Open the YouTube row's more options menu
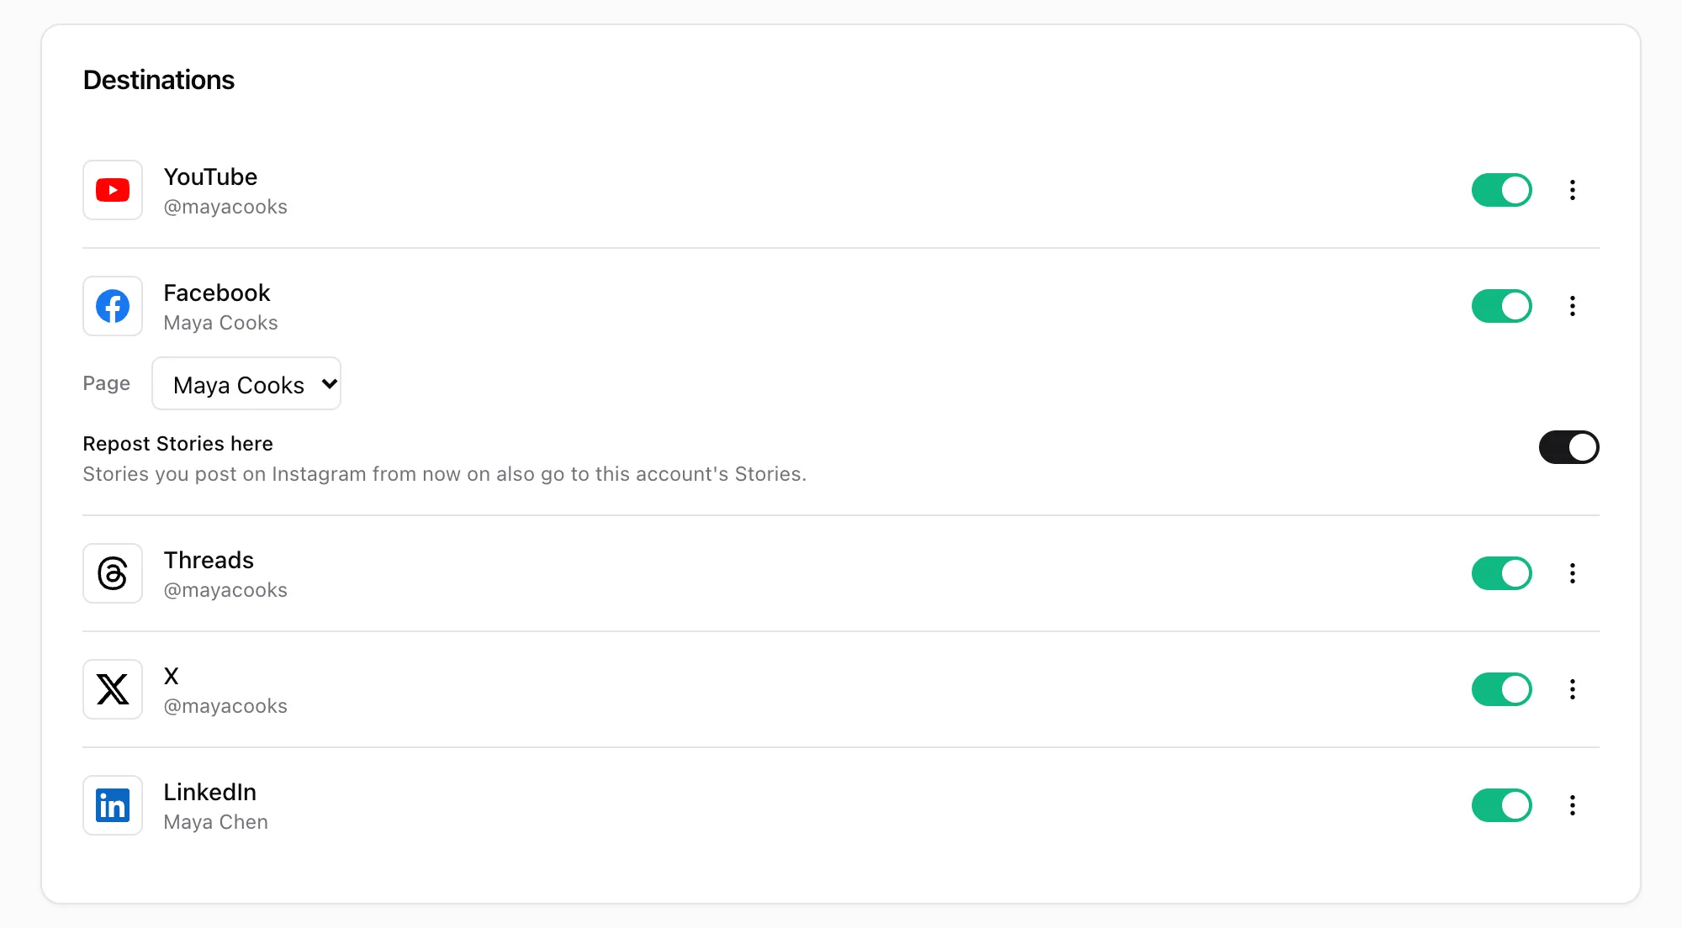Screen dimensions: 1682x928 coord(1572,190)
